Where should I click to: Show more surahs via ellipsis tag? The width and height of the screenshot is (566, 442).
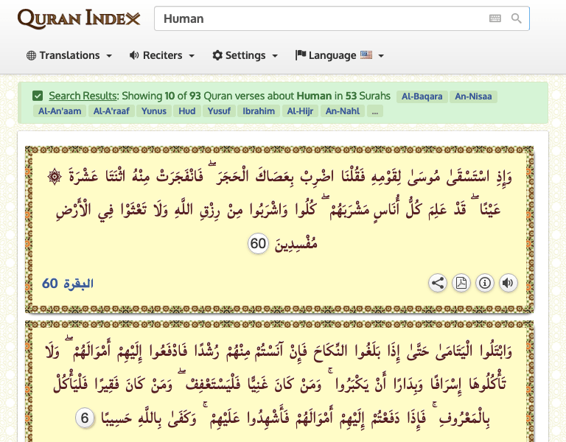pos(375,111)
